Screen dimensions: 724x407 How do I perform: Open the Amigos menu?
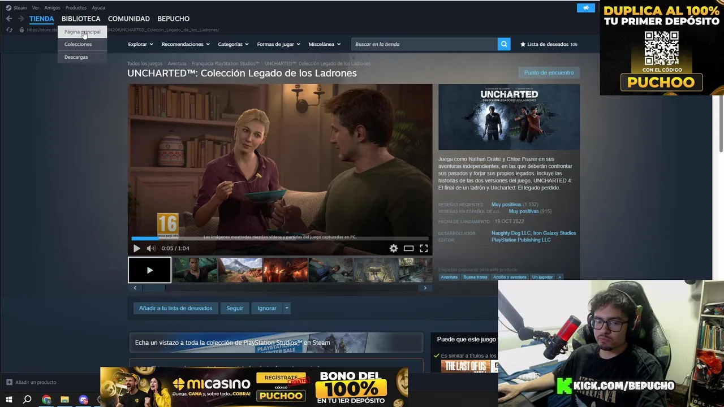tap(52, 8)
